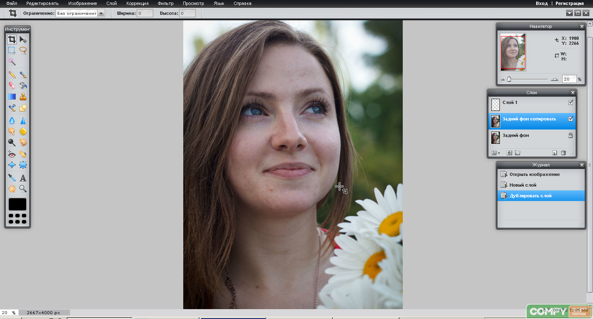Toggle visibility checkbox of Слой 1

pos(570,102)
